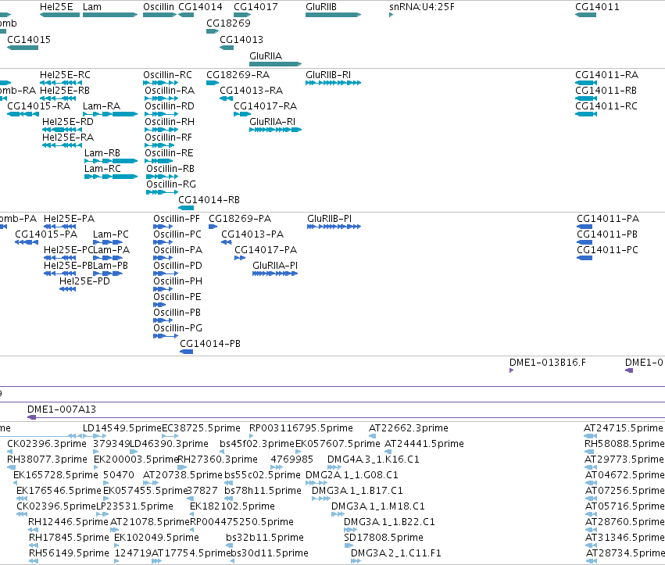Image resolution: width=665 pixels, height=565 pixels.
Task: Click the CG18269 gene label
Action: pos(228,23)
